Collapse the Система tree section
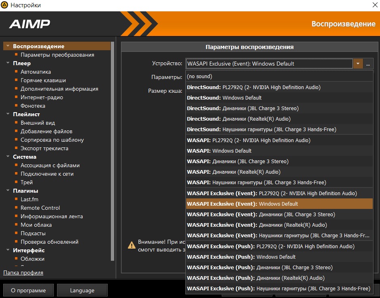The image size is (380, 298). pos(8,156)
